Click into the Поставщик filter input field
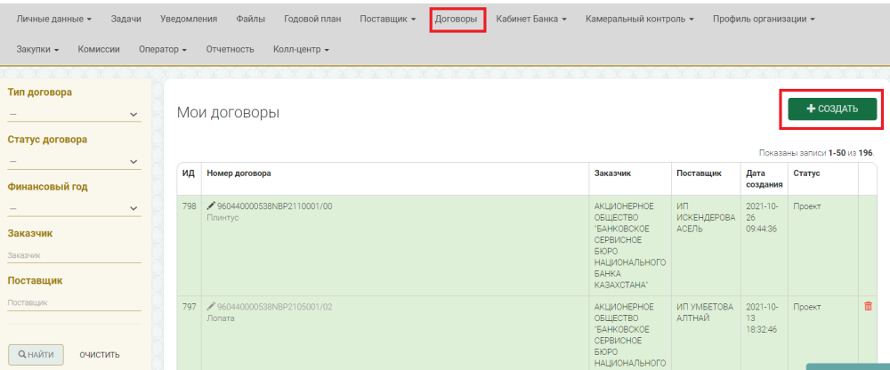Viewport: 890px width, 370px height. point(74,302)
